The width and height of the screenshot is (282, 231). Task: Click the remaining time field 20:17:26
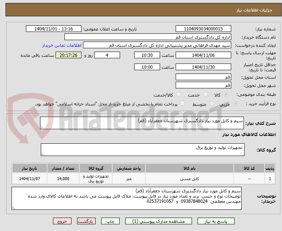click(x=69, y=55)
